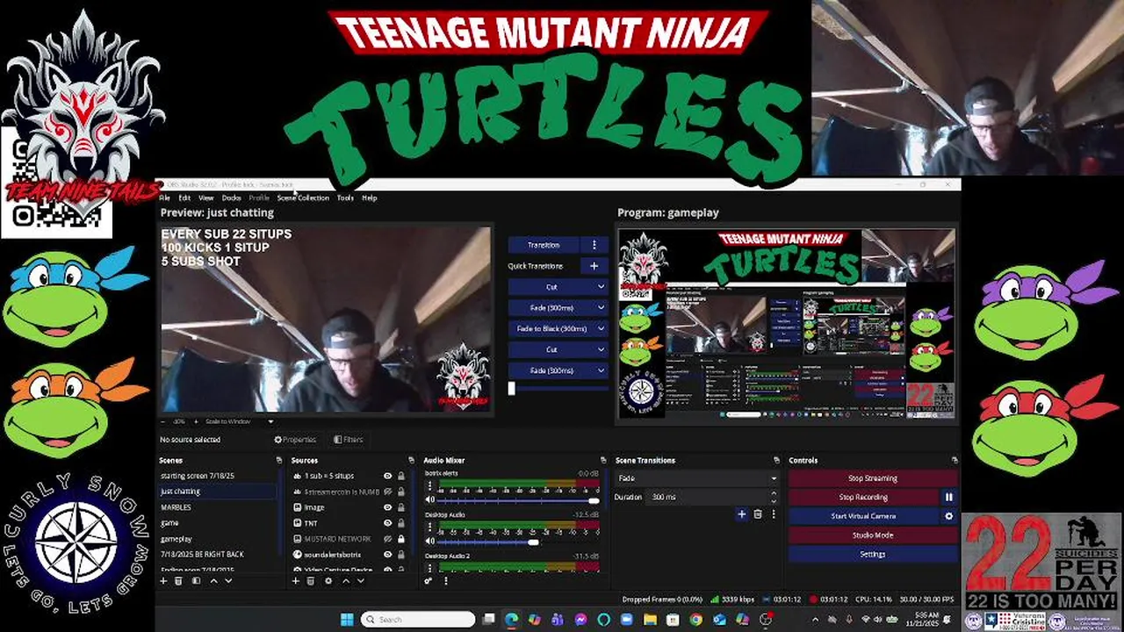Adjust botrix alerts volume slider
Viewport: 1124px width, 632px height.
(x=518, y=500)
